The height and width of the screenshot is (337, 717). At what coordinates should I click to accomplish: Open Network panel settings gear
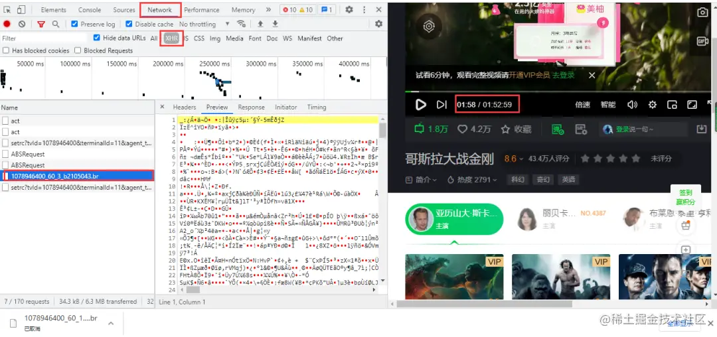[378, 24]
